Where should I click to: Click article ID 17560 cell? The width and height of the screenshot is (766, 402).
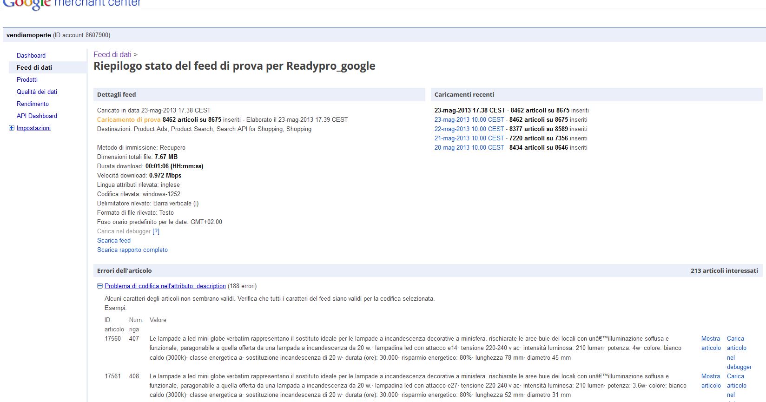click(x=112, y=338)
